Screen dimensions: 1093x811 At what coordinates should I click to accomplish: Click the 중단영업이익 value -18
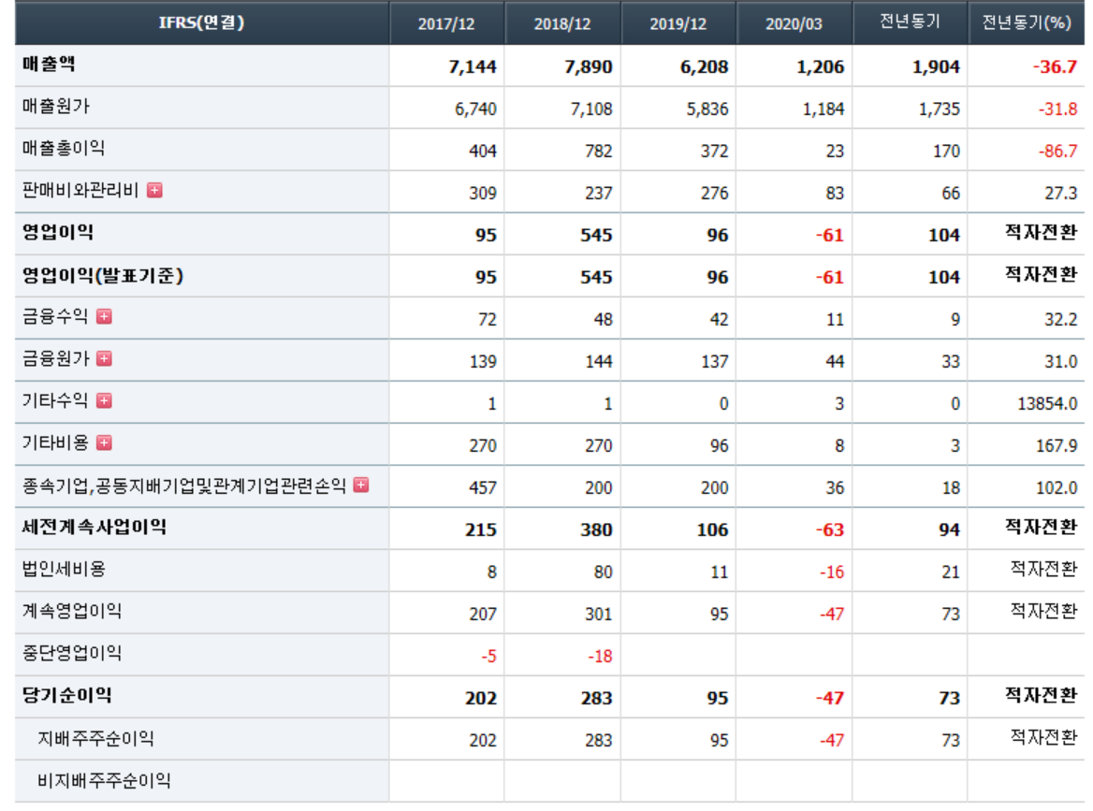pos(600,657)
